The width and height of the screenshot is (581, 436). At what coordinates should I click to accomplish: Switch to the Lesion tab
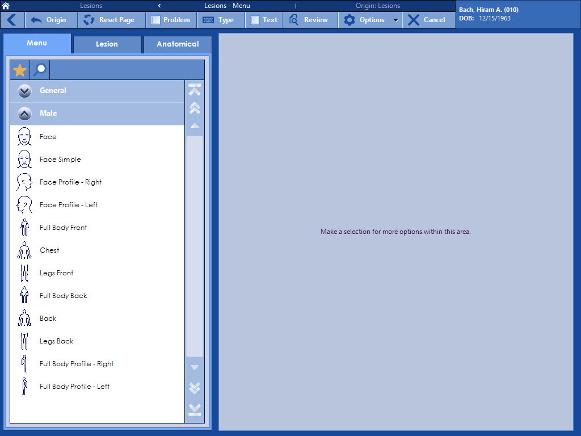coord(107,44)
